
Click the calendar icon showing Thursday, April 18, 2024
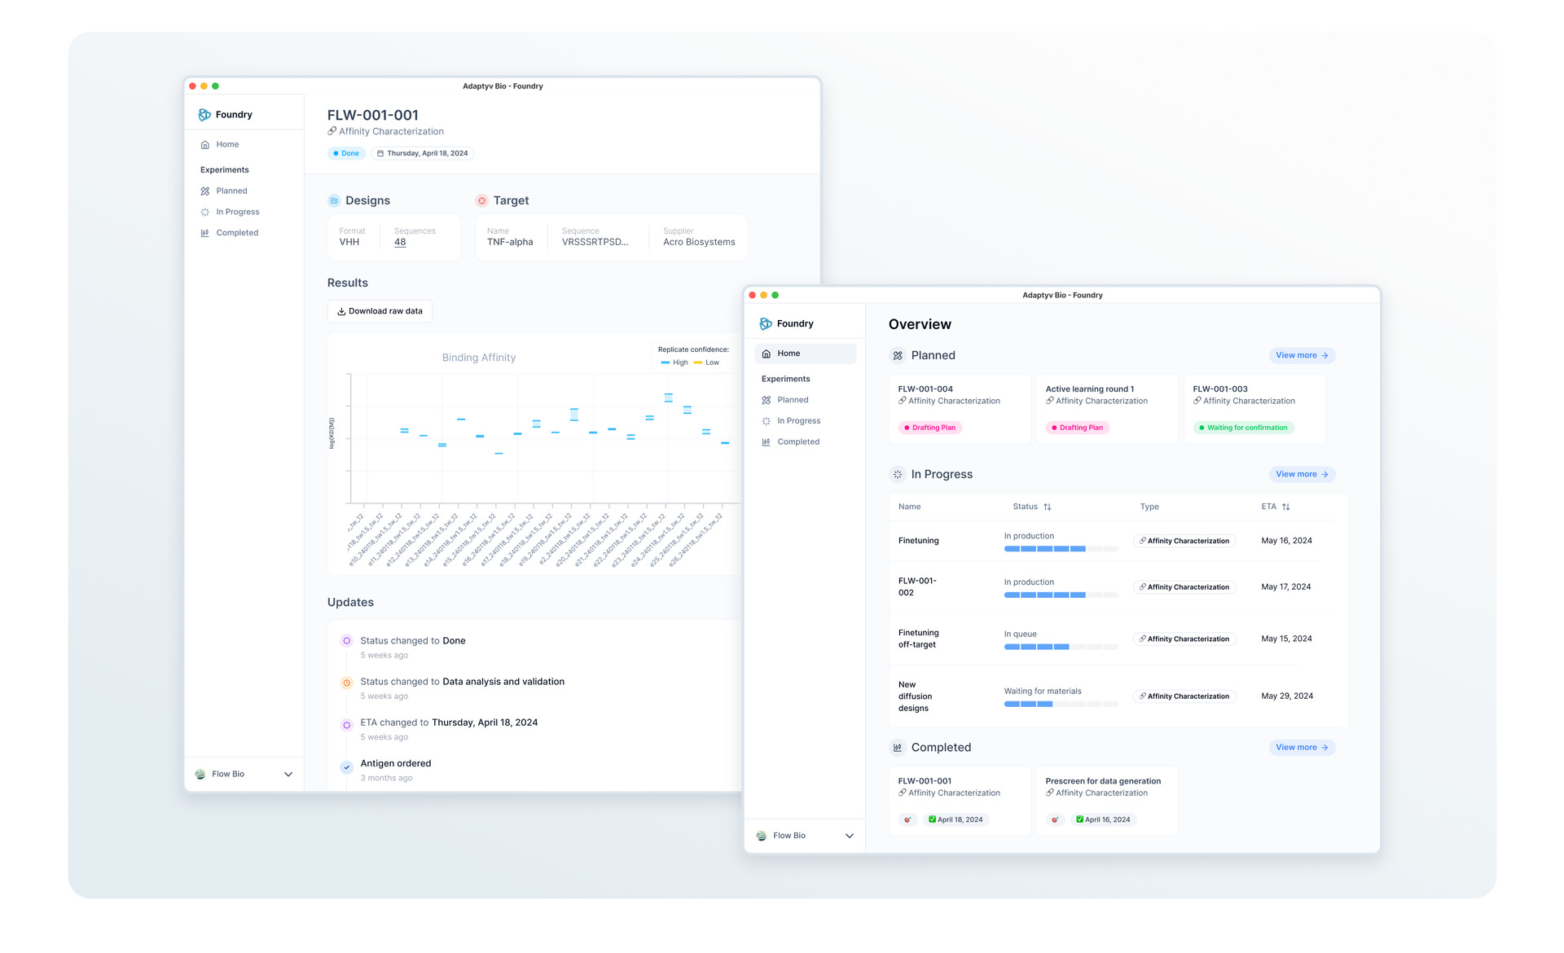pyautogui.click(x=380, y=152)
